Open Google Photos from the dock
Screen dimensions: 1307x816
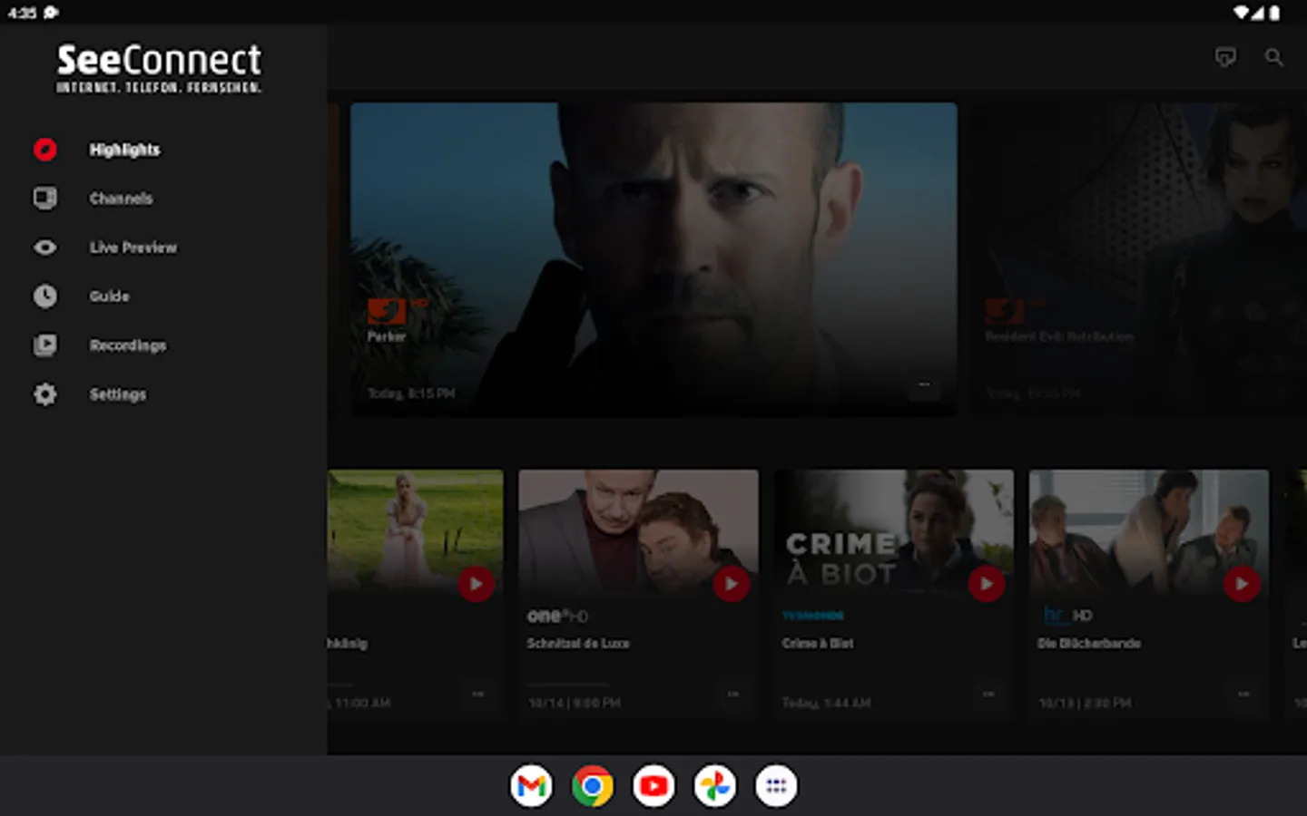[x=715, y=786]
